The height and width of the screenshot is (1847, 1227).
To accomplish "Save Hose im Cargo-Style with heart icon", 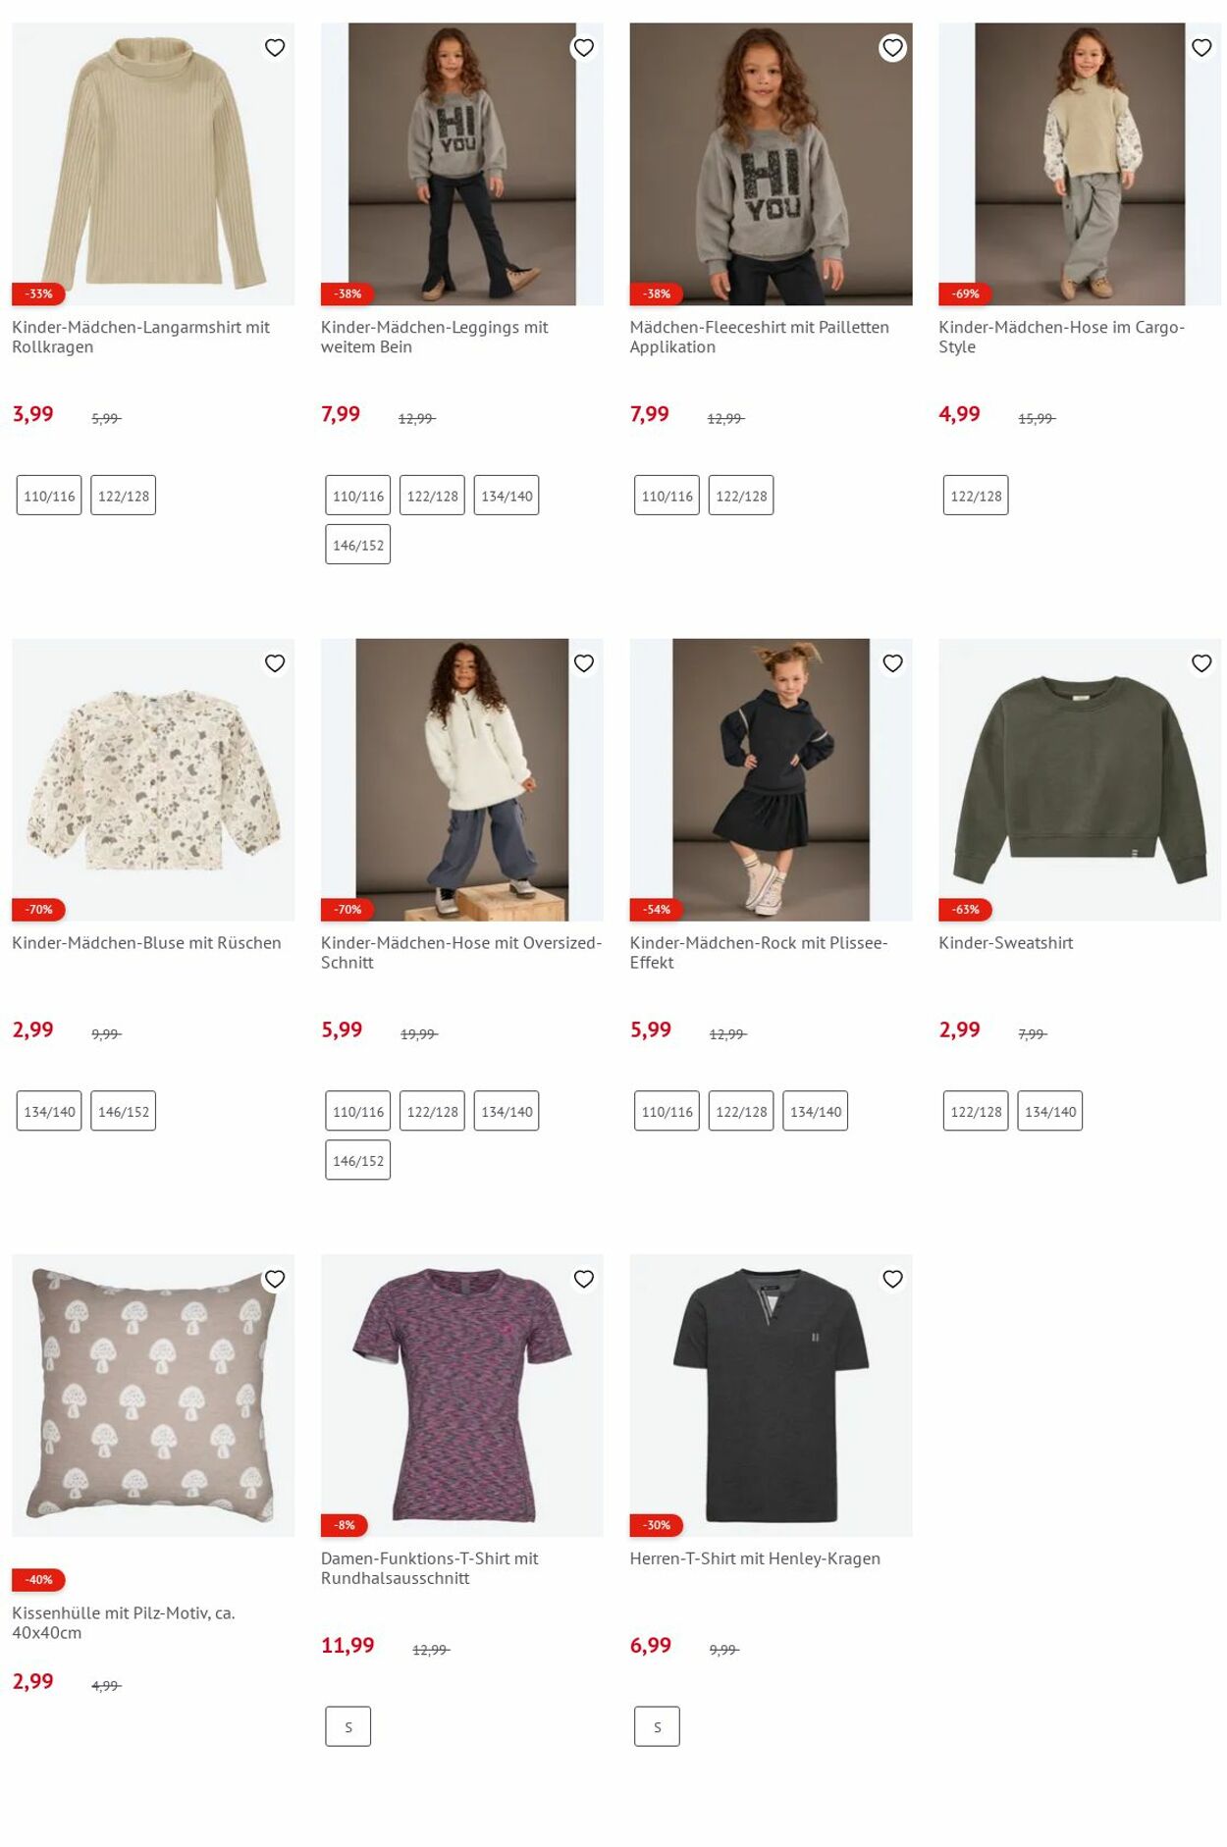I will pyautogui.click(x=1201, y=48).
